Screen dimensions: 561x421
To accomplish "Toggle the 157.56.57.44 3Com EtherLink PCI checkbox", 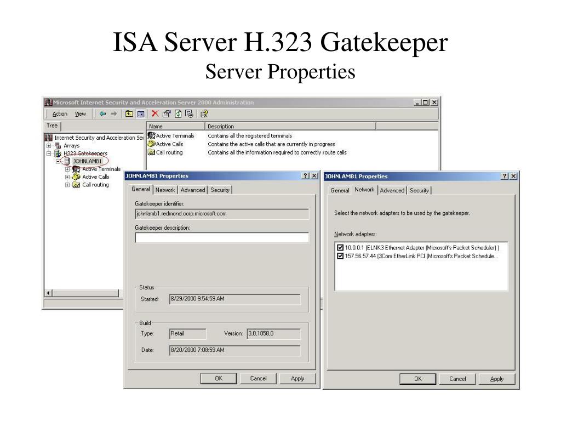I will (x=340, y=256).
